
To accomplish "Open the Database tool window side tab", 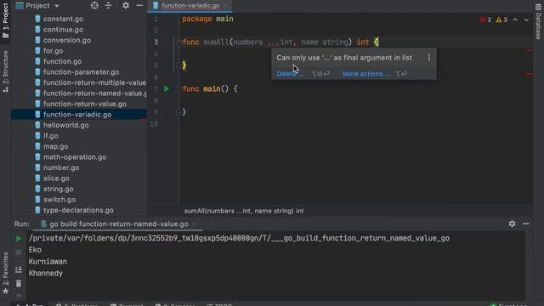I will point(538,21).
